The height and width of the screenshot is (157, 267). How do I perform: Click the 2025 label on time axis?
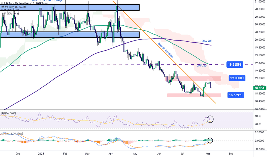pos(41,154)
